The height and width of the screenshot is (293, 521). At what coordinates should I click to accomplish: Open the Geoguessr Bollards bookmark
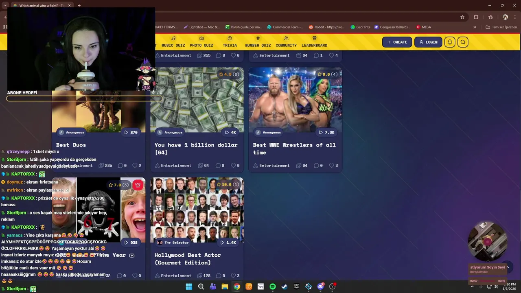tap(392, 27)
